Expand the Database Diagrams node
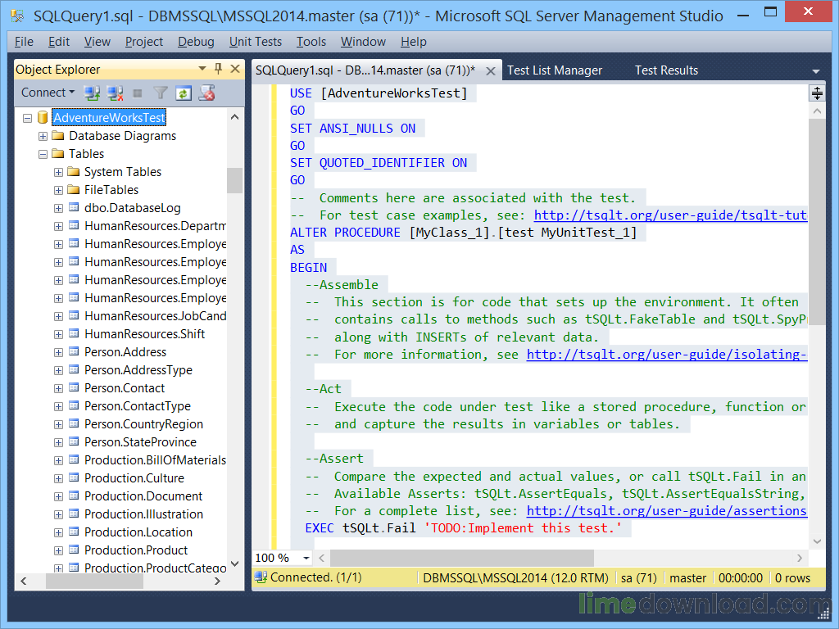This screenshot has width=839, height=629. (x=43, y=137)
